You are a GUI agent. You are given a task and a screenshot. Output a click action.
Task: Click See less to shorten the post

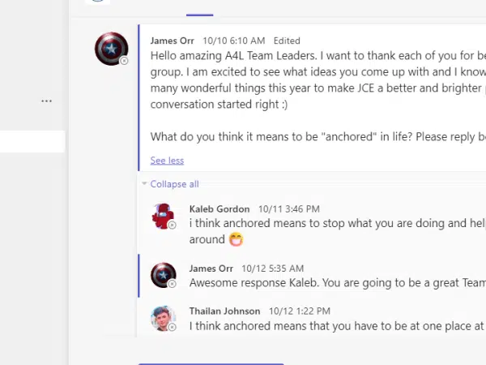(167, 161)
